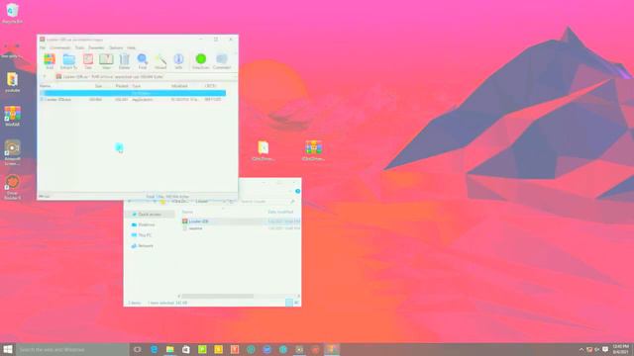Click the taskbar clock
The image size is (634, 356).
point(621,349)
